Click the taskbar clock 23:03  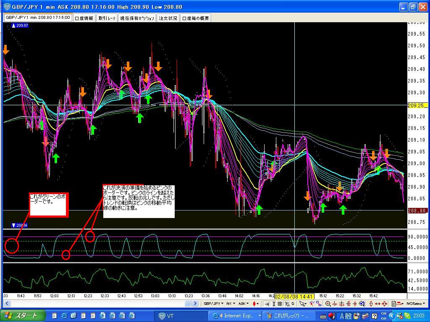click(x=419, y=316)
